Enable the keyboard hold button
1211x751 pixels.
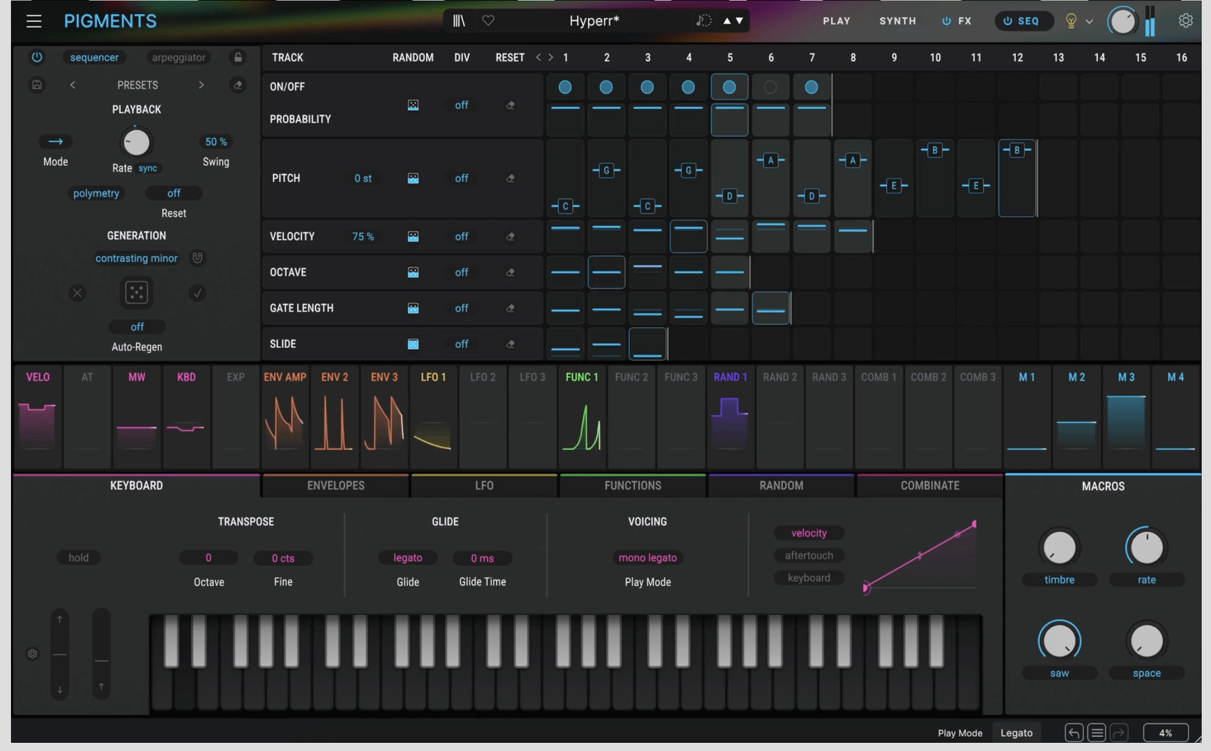pyautogui.click(x=78, y=557)
